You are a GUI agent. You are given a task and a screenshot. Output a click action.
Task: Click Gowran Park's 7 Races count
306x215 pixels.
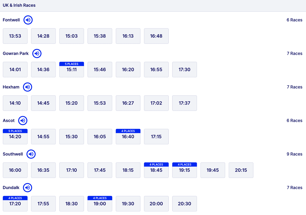(x=295, y=54)
